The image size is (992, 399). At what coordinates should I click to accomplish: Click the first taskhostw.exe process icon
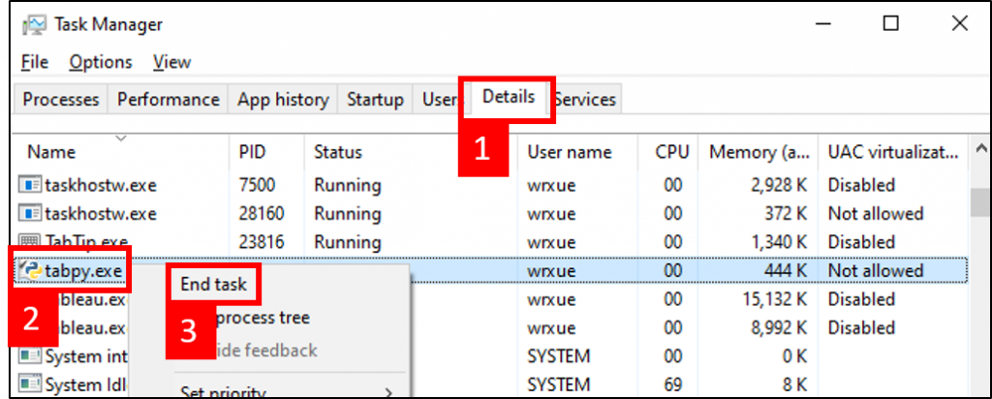[x=30, y=185]
